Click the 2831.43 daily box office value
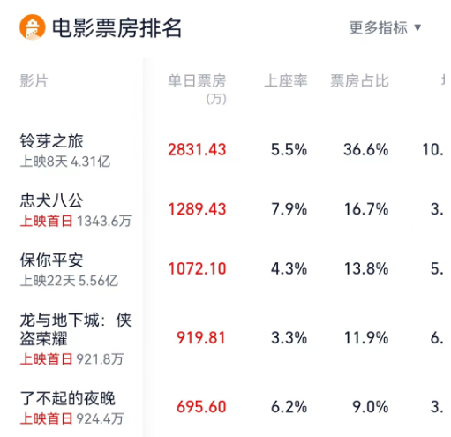The image size is (451, 437). pos(197,149)
